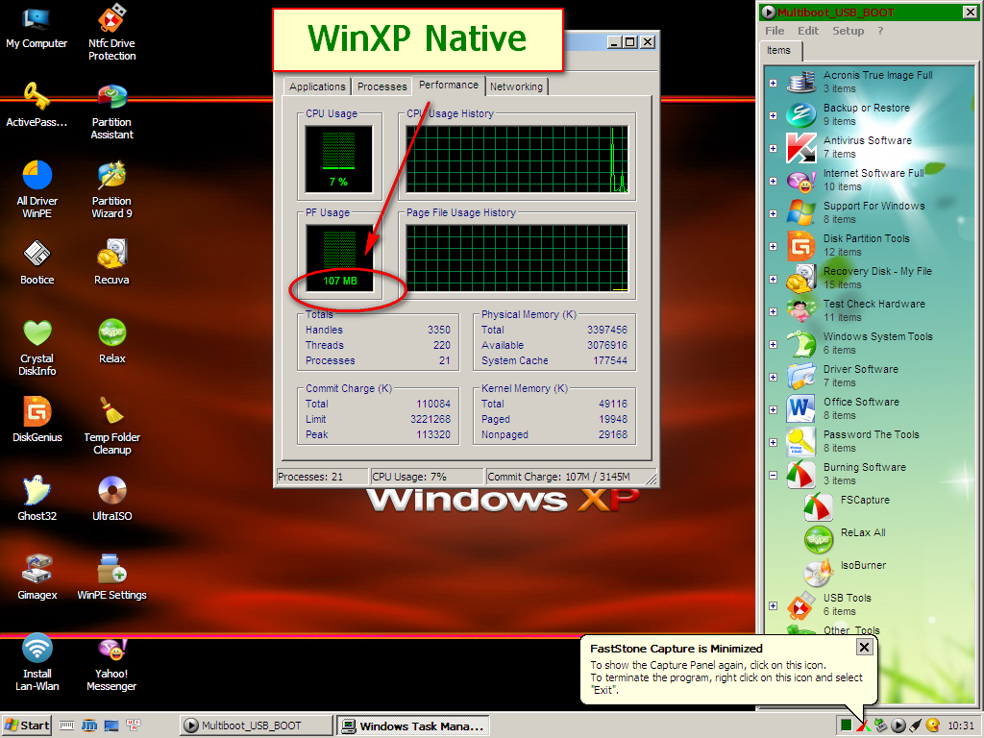Expand the USB Tools group
The width and height of the screenshot is (984, 738).
[x=774, y=605]
